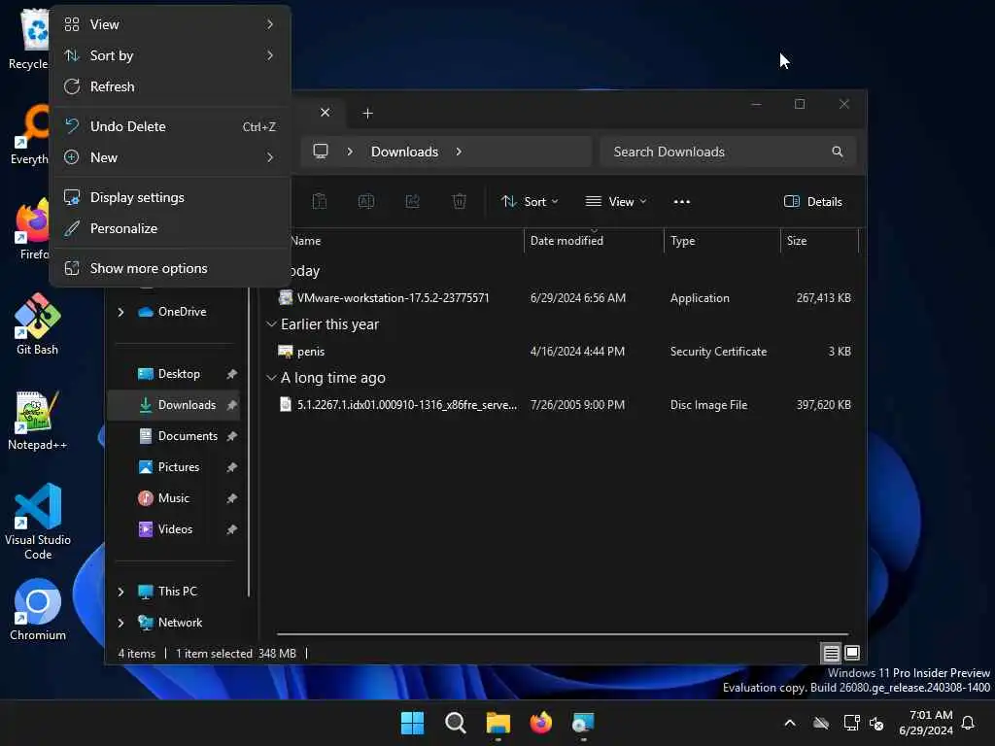The width and height of the screenshot is (995, 746).
Task: Add a new File Explorer tab
Action: [x=367, y=113]
